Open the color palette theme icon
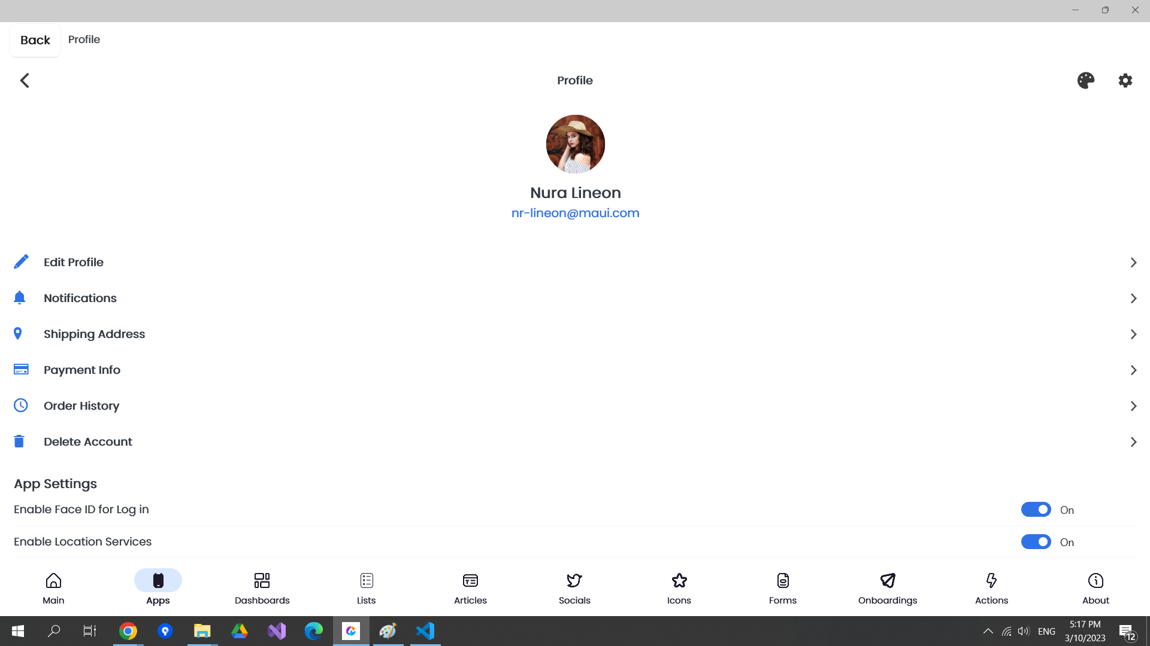The image size is (1150, 646). [x=1085, y=80]
